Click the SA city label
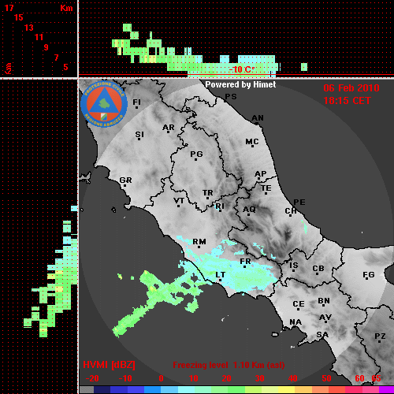The image size is (394, 394). pyautogui.click(x=322, y=335)
